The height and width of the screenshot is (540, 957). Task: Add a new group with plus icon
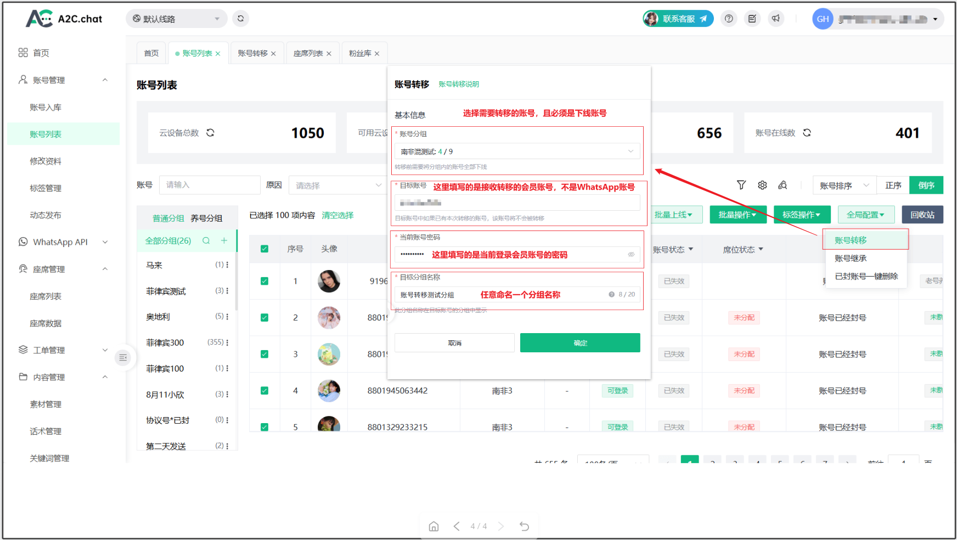tap(224, 241)
